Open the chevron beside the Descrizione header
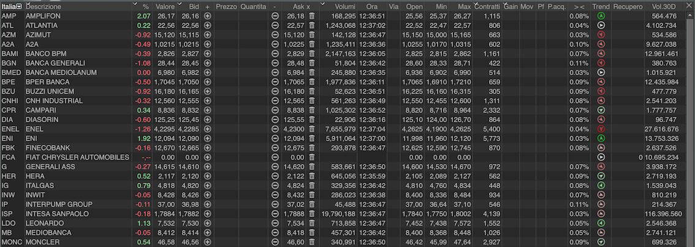 pos(28,4)
